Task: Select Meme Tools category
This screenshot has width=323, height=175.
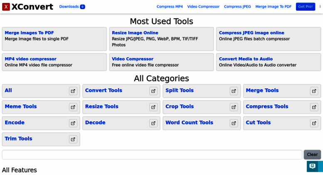Action: point(21,106)
